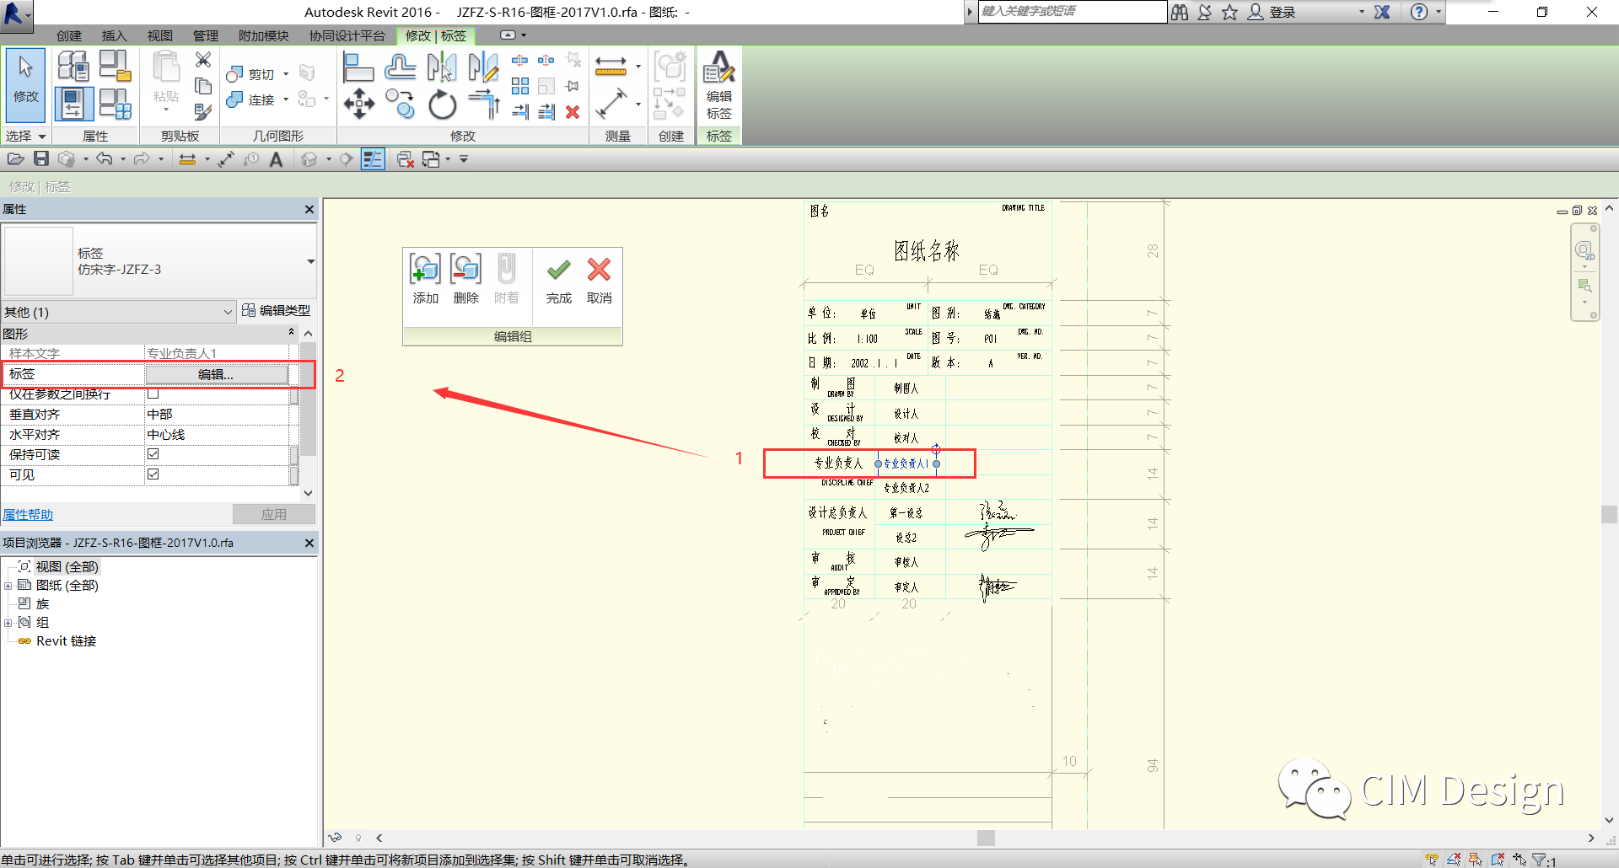Click the 应用 button
Viewport: 1619px width, 868px height.
tap(274, 514)
